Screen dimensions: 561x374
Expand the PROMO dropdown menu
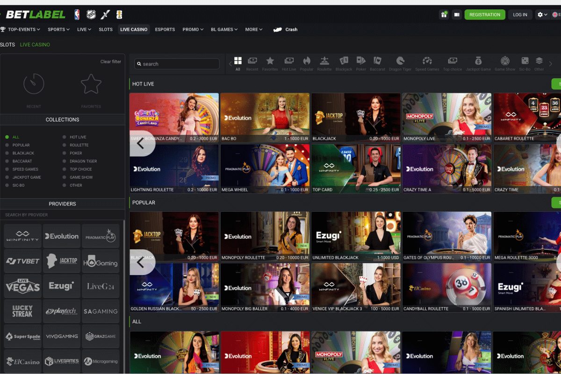(193, 29)
